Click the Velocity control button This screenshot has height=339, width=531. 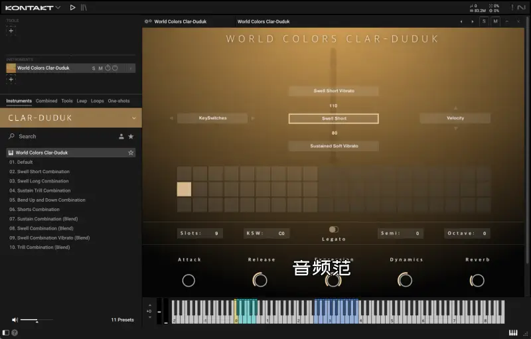[455, 118]
